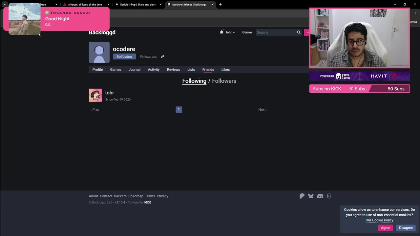420x236 pixels.
Task: Click the IGDB link
Action: (x=148, y=203)
